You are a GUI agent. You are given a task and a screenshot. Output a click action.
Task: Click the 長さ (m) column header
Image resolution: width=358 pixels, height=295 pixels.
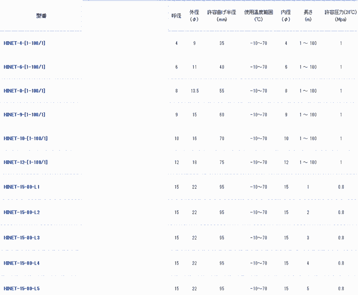308,16
